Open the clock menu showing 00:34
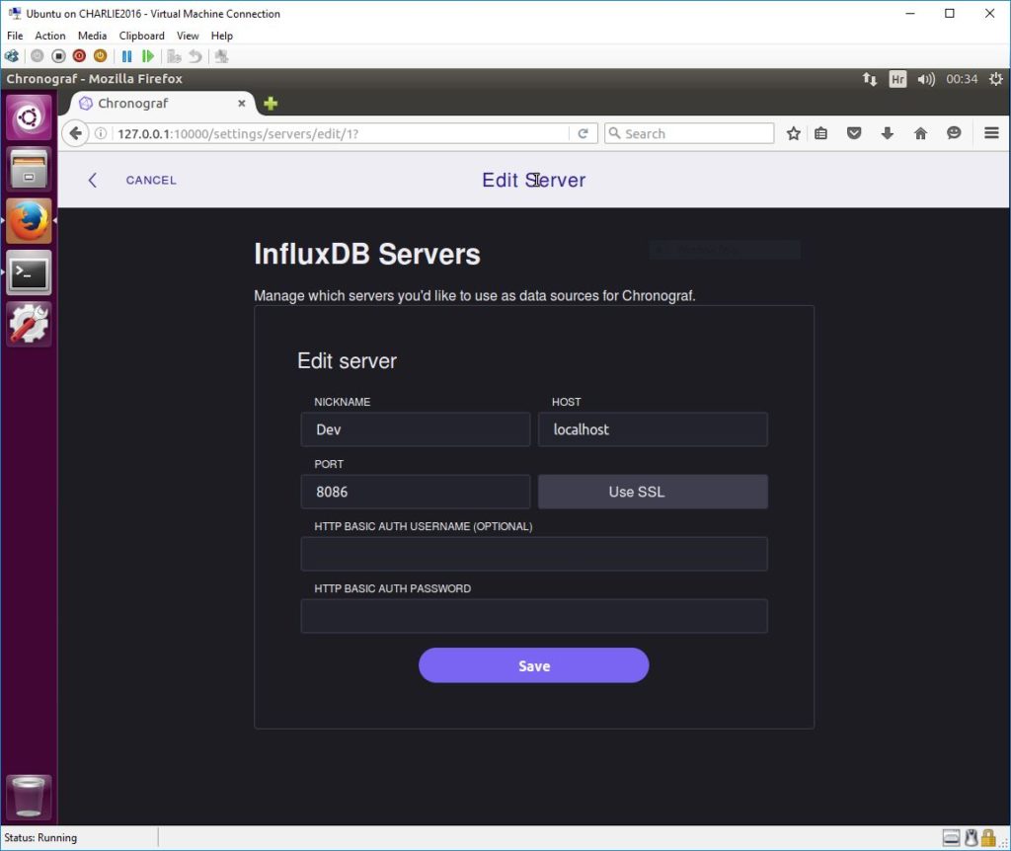The image size is (1011, 851). (x=962, y=79)
